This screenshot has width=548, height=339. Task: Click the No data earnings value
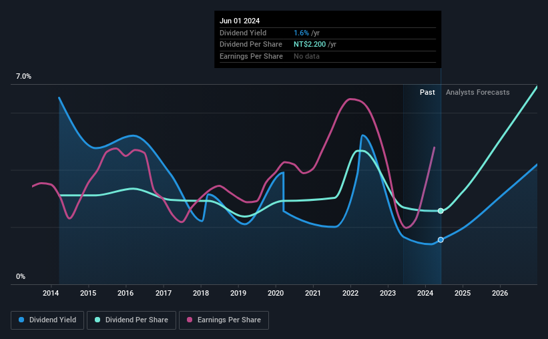[x=306, y=56]
